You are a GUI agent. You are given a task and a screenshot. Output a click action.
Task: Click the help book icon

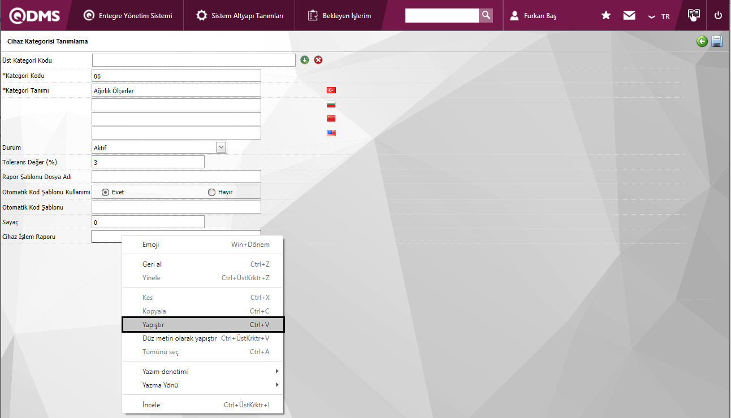(x=694, y=15)
